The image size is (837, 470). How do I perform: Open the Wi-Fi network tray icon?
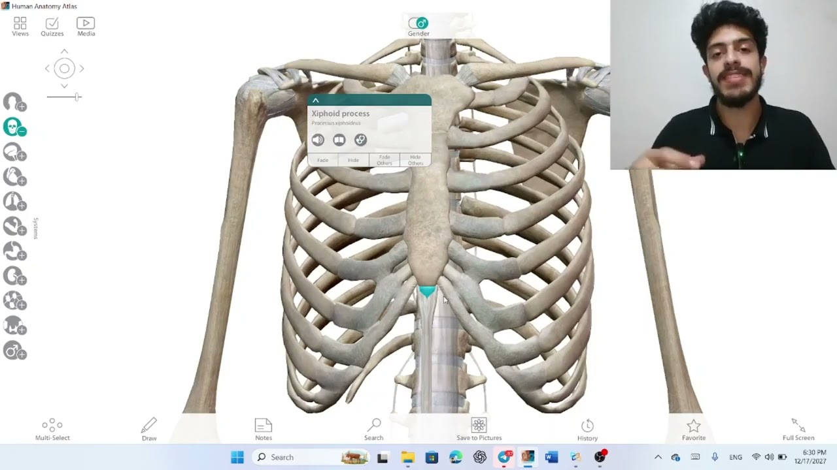(756, 457)
